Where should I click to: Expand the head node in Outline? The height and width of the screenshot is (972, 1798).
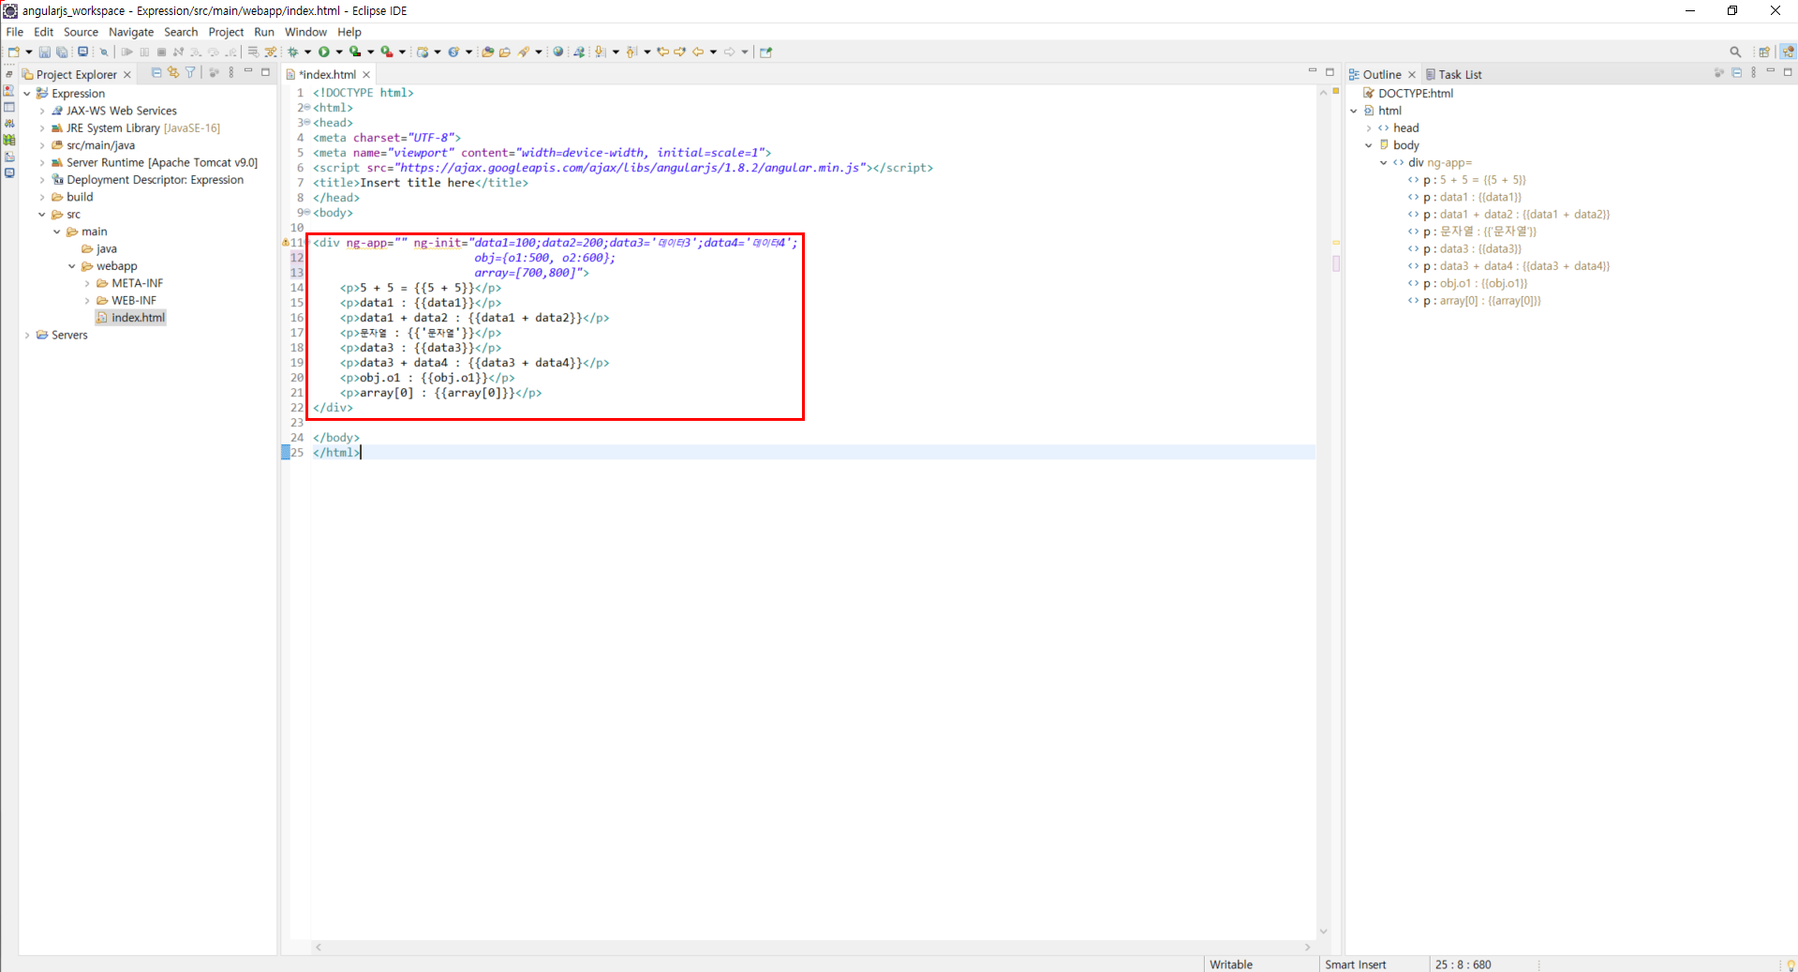pyautogui.click(x=1369, y=128)
